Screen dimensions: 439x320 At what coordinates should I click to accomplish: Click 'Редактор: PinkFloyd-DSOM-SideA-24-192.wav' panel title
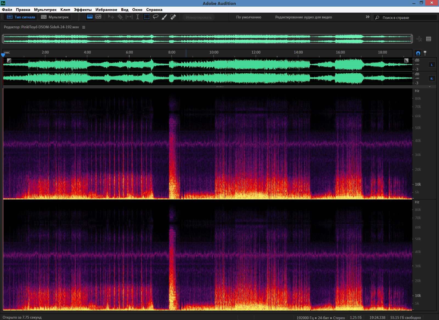[x=41, y=27]
